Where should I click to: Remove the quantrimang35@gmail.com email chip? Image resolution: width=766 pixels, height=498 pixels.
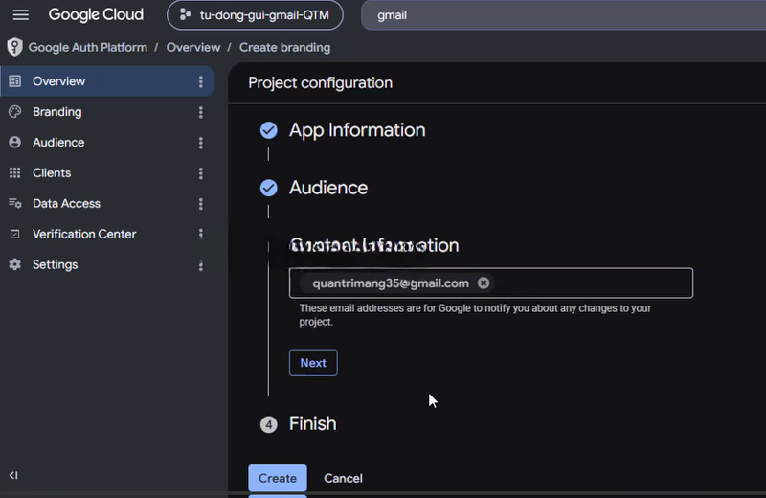coord(484,283)
